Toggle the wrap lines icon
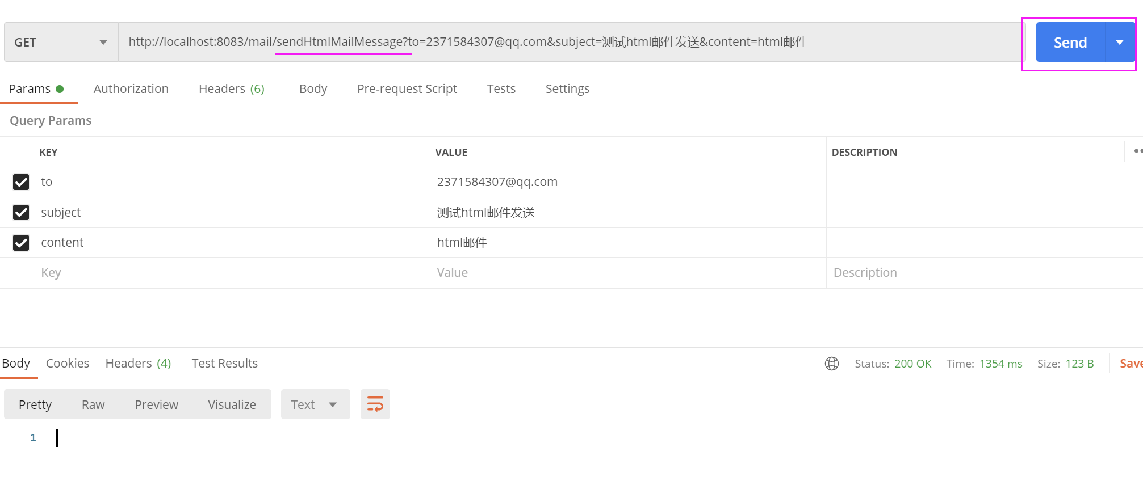Image resolution: width=1143 pixels, height=494 pixels. (x=375, y=404)
